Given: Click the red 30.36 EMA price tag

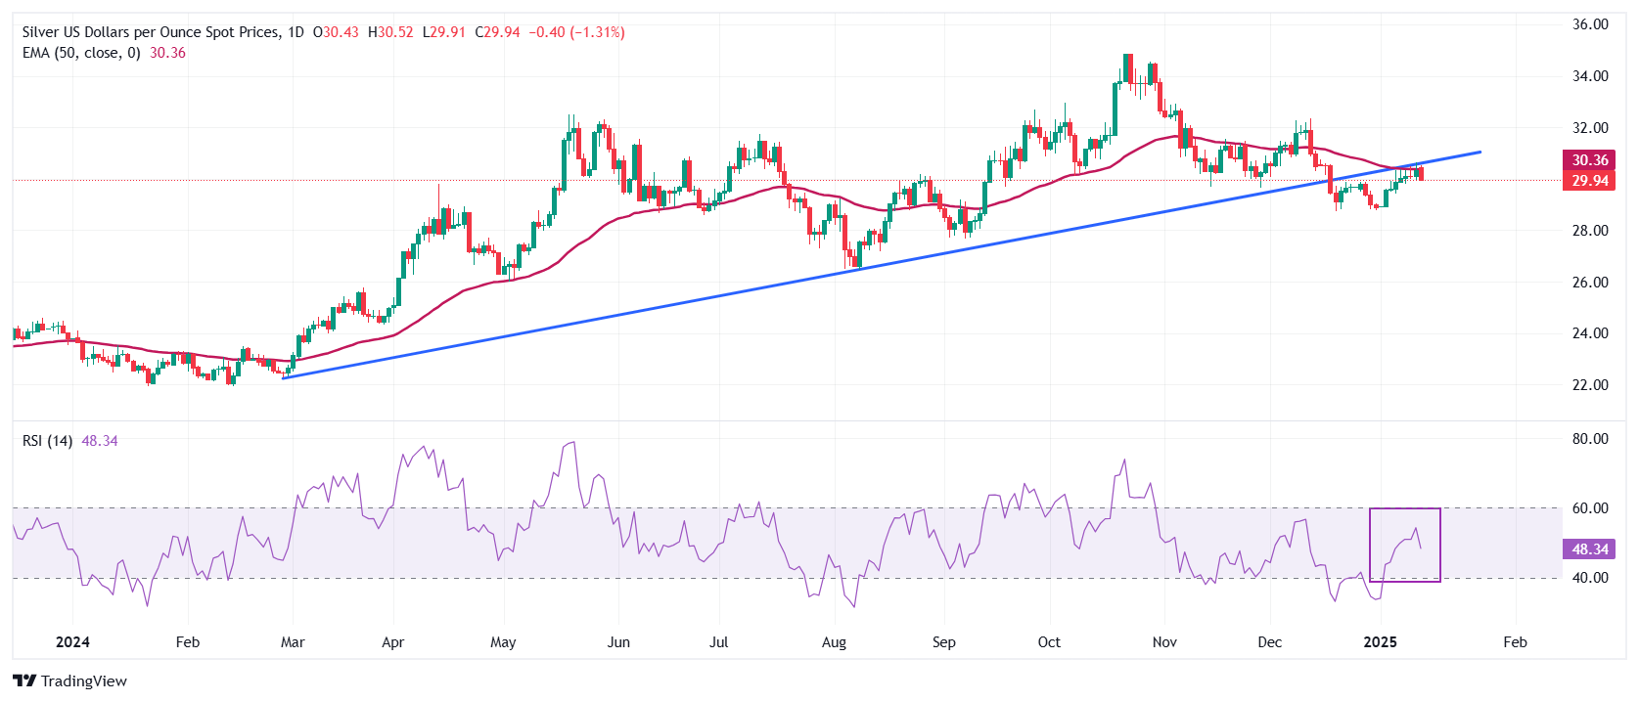Looking at the screenshot, I should coord(1589,160).
